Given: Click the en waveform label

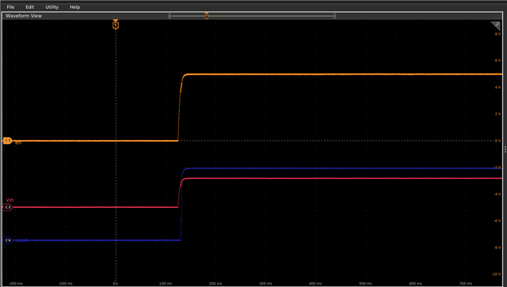Looking at the screenshot, I should pos(18,142).
